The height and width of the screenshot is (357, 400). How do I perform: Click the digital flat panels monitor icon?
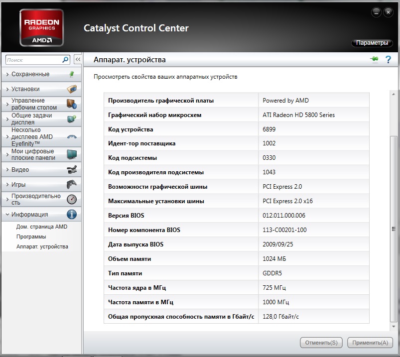coord(72,154)
